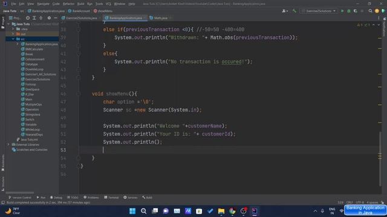Open the Version Control tool window
This screenshot has width=387, height=217.
20,197
